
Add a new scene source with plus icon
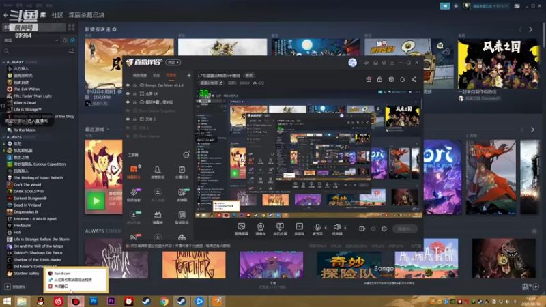(189, 75)
